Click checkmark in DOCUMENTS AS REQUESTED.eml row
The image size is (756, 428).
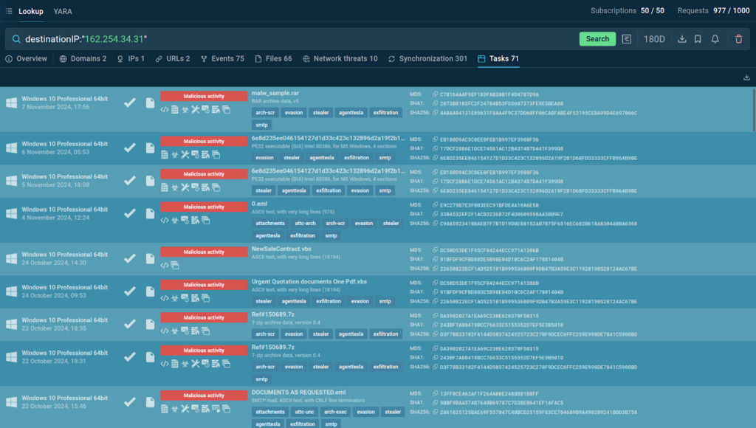point(130,402)
